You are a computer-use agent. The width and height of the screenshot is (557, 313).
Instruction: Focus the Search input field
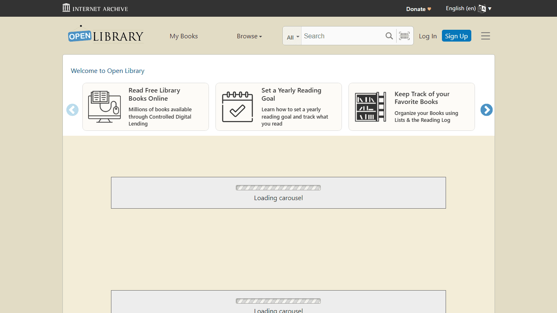click(342, 36)
